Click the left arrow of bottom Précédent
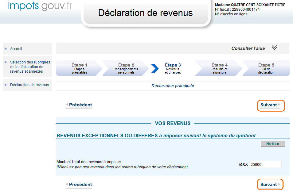 coord(67,184)
